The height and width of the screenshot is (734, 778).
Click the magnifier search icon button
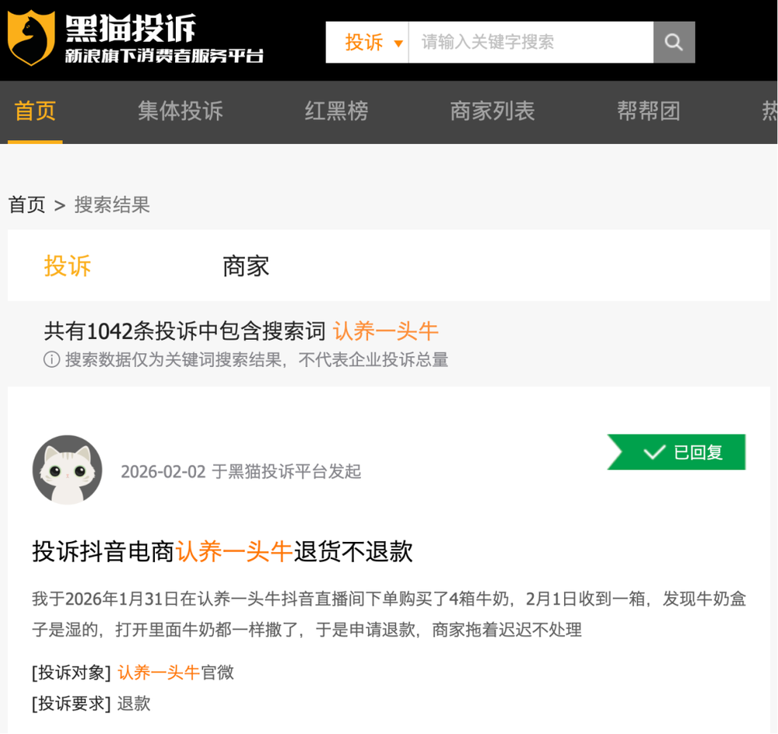tap(674, 42)
